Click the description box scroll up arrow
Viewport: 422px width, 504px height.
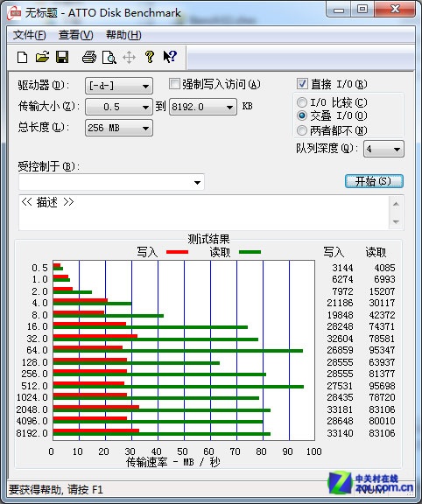pyautogui.click(x=396, y=204)
